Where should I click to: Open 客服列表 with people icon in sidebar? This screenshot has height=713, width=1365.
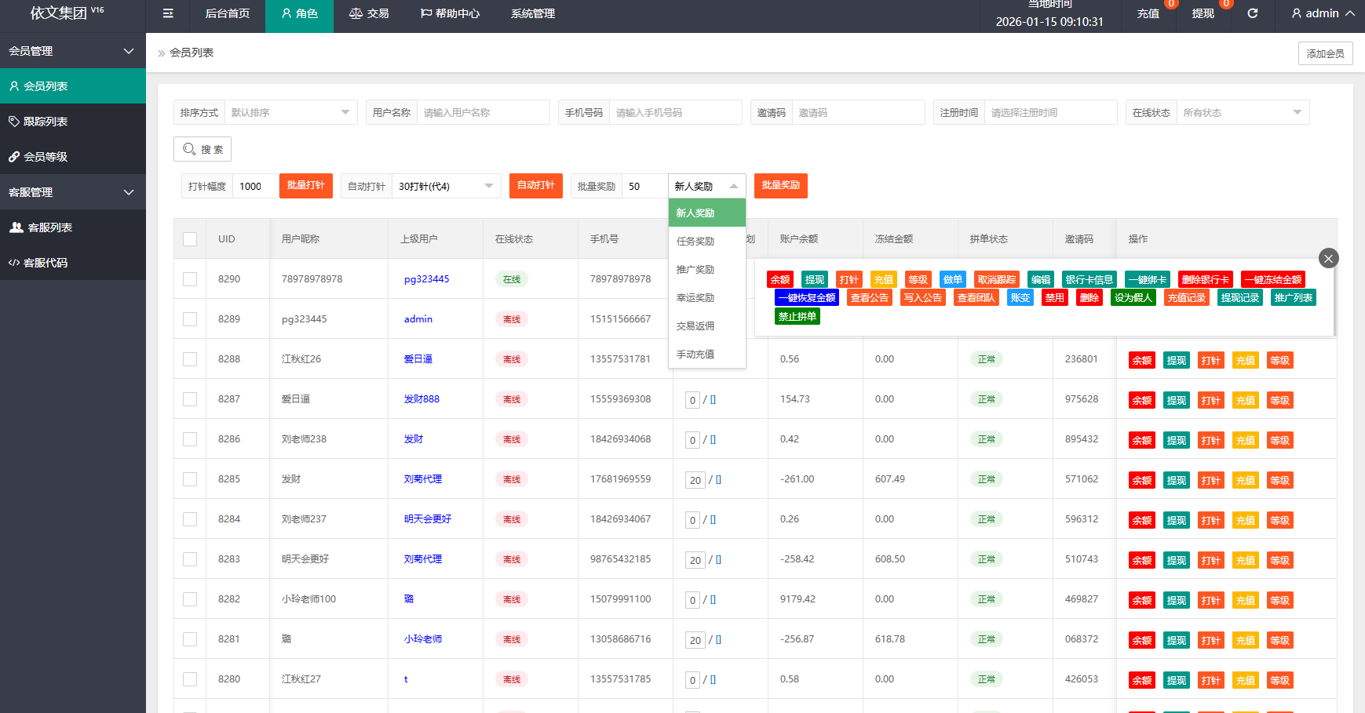[49, 227]
